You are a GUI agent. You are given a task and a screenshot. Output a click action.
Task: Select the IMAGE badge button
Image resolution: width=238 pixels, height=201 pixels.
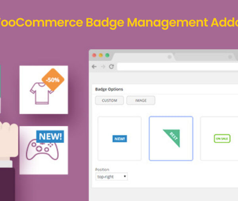tap(141, 100)
